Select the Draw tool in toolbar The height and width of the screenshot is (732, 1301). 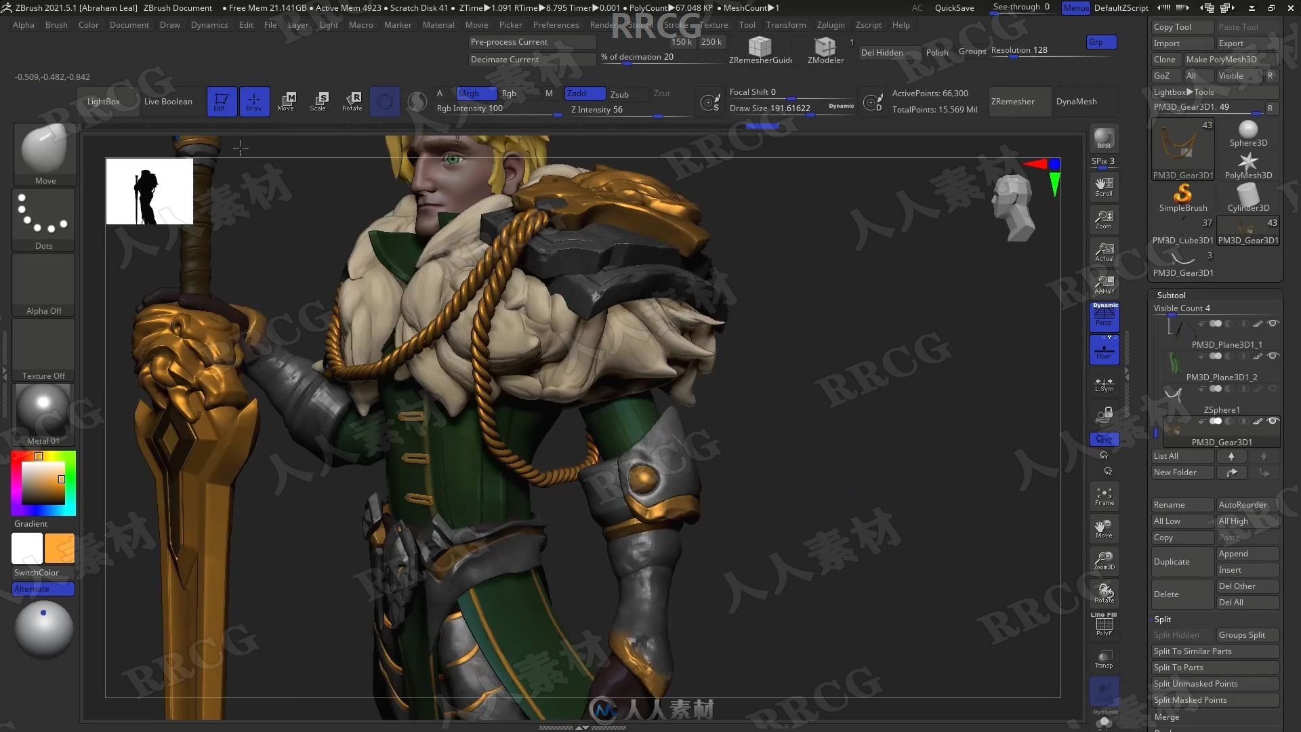pos(253,101)
